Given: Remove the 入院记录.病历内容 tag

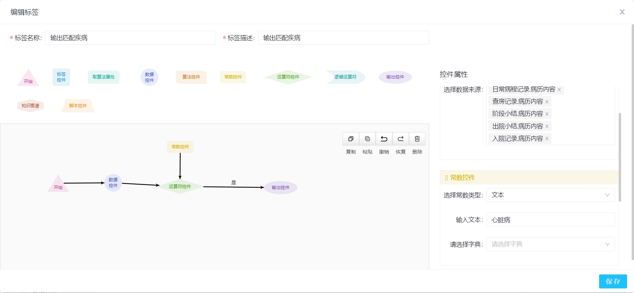Looking at the screenshot, I should 547,139.
